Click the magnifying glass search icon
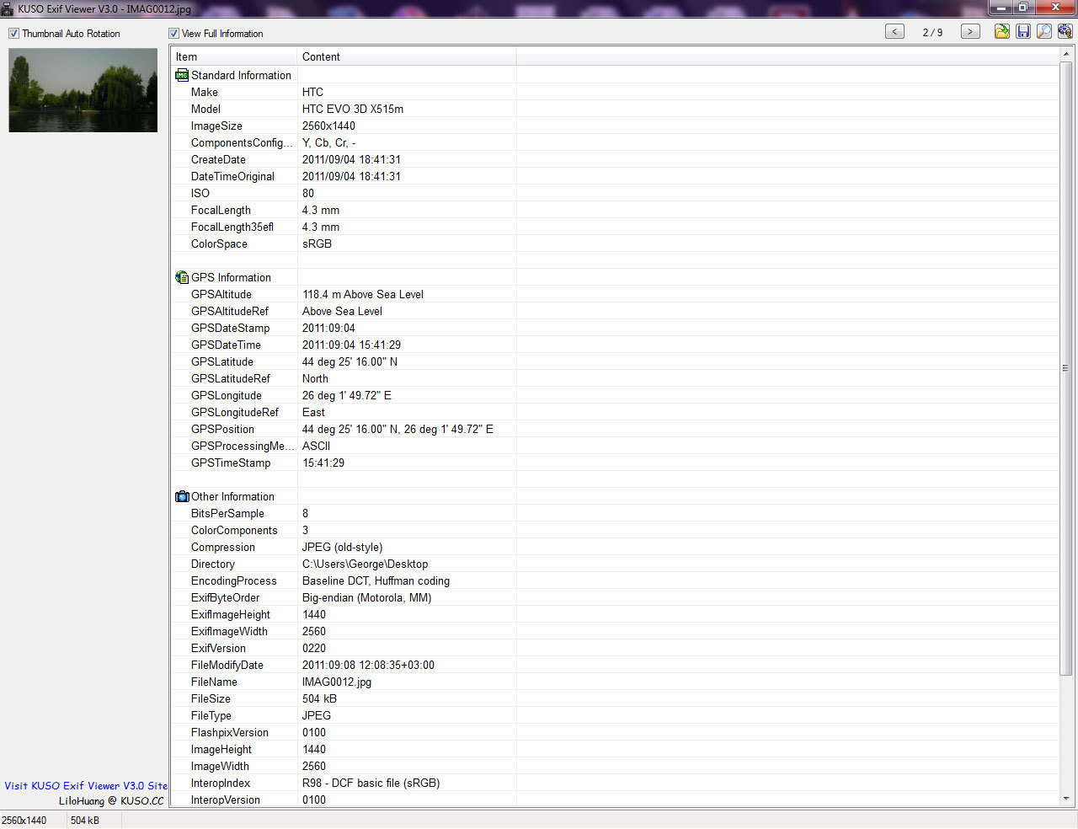 (x=1044, y=31)
